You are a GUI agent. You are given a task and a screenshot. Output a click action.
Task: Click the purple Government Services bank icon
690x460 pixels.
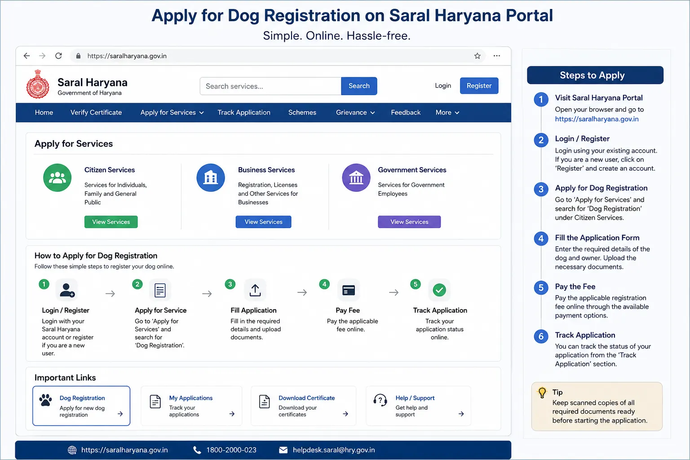tap(356, 177)
